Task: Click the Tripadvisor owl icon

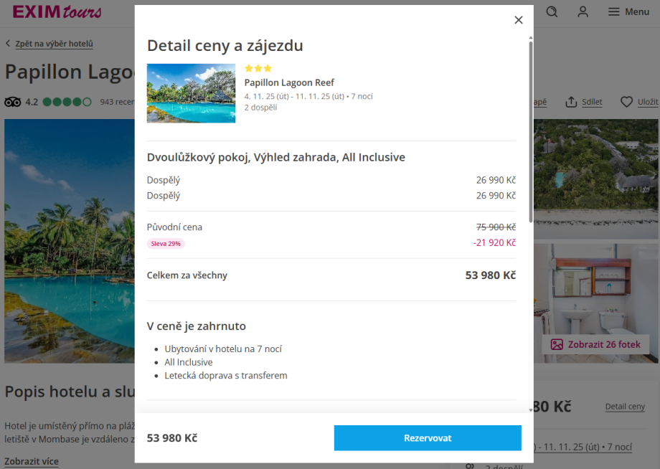Action: [13, 102]
